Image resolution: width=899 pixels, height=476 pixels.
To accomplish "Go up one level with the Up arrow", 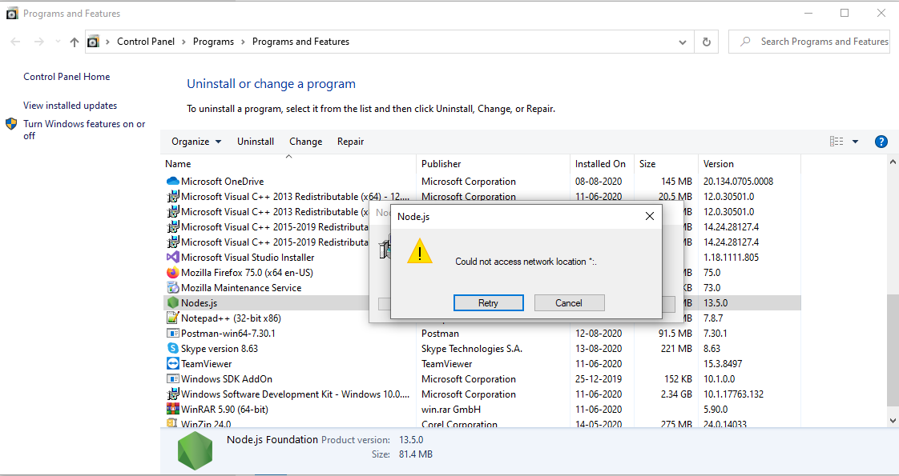I will (x=74, y=42).
